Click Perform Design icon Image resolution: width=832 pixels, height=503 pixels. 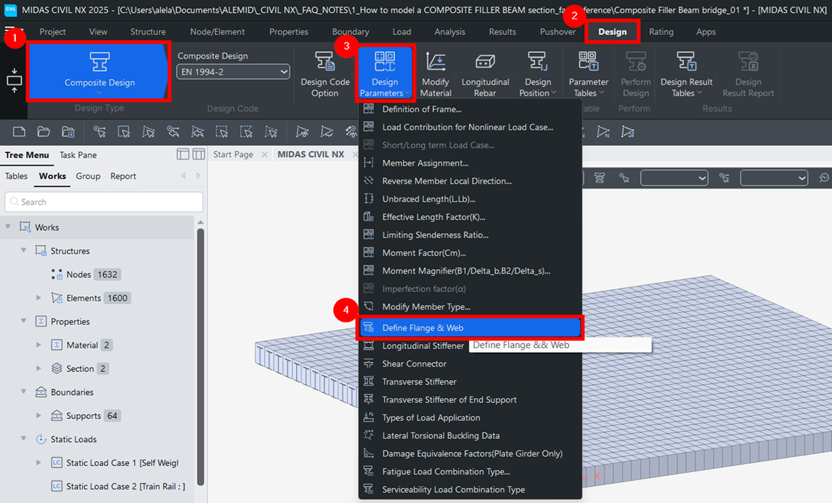point(635,75)
